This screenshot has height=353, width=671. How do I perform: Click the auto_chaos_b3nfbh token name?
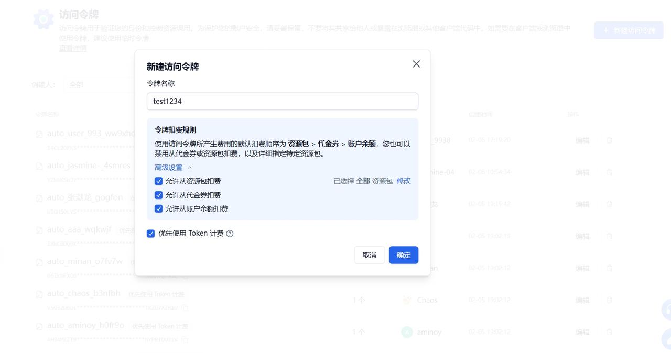[x=84, y=293]
